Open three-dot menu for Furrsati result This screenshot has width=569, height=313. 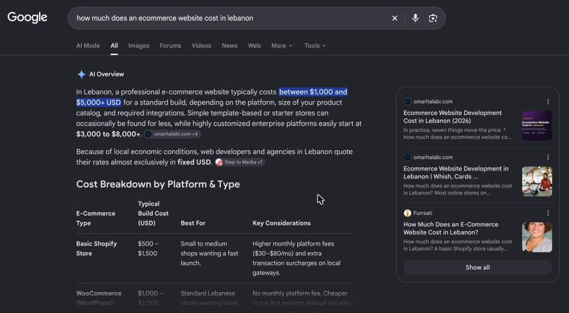point(548,213)
